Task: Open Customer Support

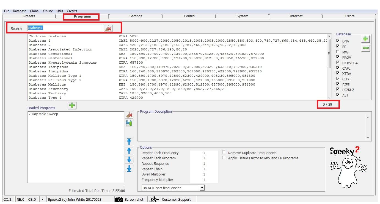Action: coord(172,199)
